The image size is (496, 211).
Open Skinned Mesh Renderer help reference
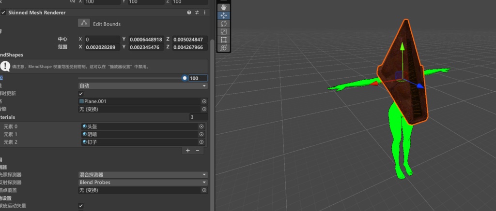pyautogui.click(x=189, y=13)
